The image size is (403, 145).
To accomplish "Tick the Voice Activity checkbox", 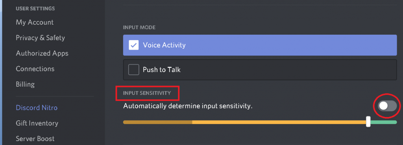I will coord(134,45).
